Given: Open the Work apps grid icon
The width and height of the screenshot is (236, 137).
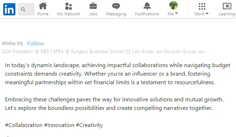Looking at the screenshot, I should [x=202, y=6].
